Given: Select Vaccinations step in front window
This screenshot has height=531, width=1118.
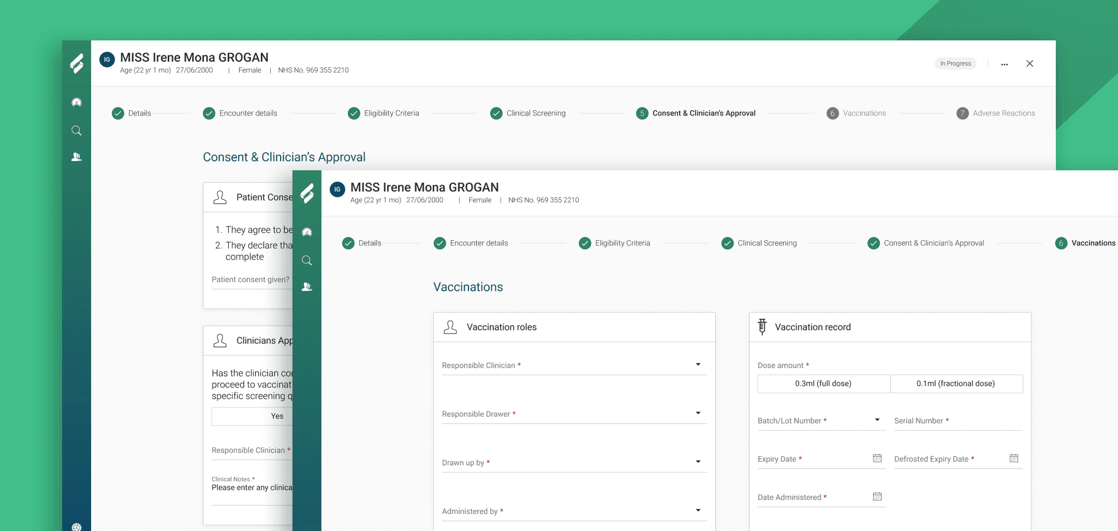Looking at the screenshot, I should [x=1086, y=243].
